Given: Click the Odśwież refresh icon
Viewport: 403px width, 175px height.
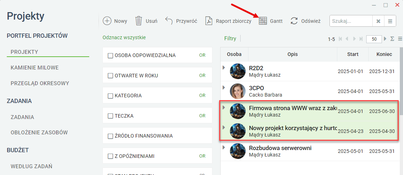Looking at the screenshot, I should (294, 21).
